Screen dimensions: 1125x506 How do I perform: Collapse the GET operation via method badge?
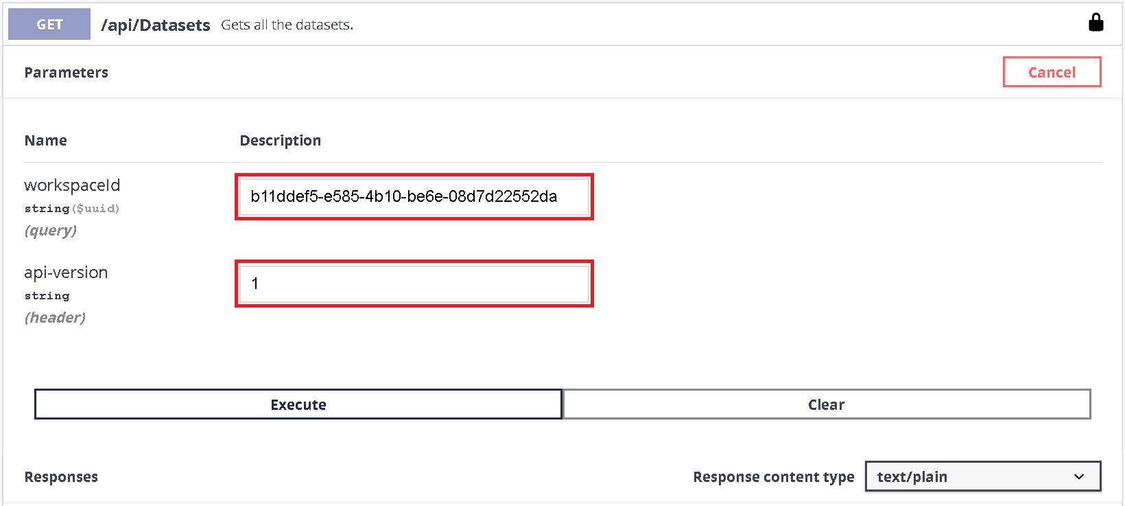pos(49,25)
